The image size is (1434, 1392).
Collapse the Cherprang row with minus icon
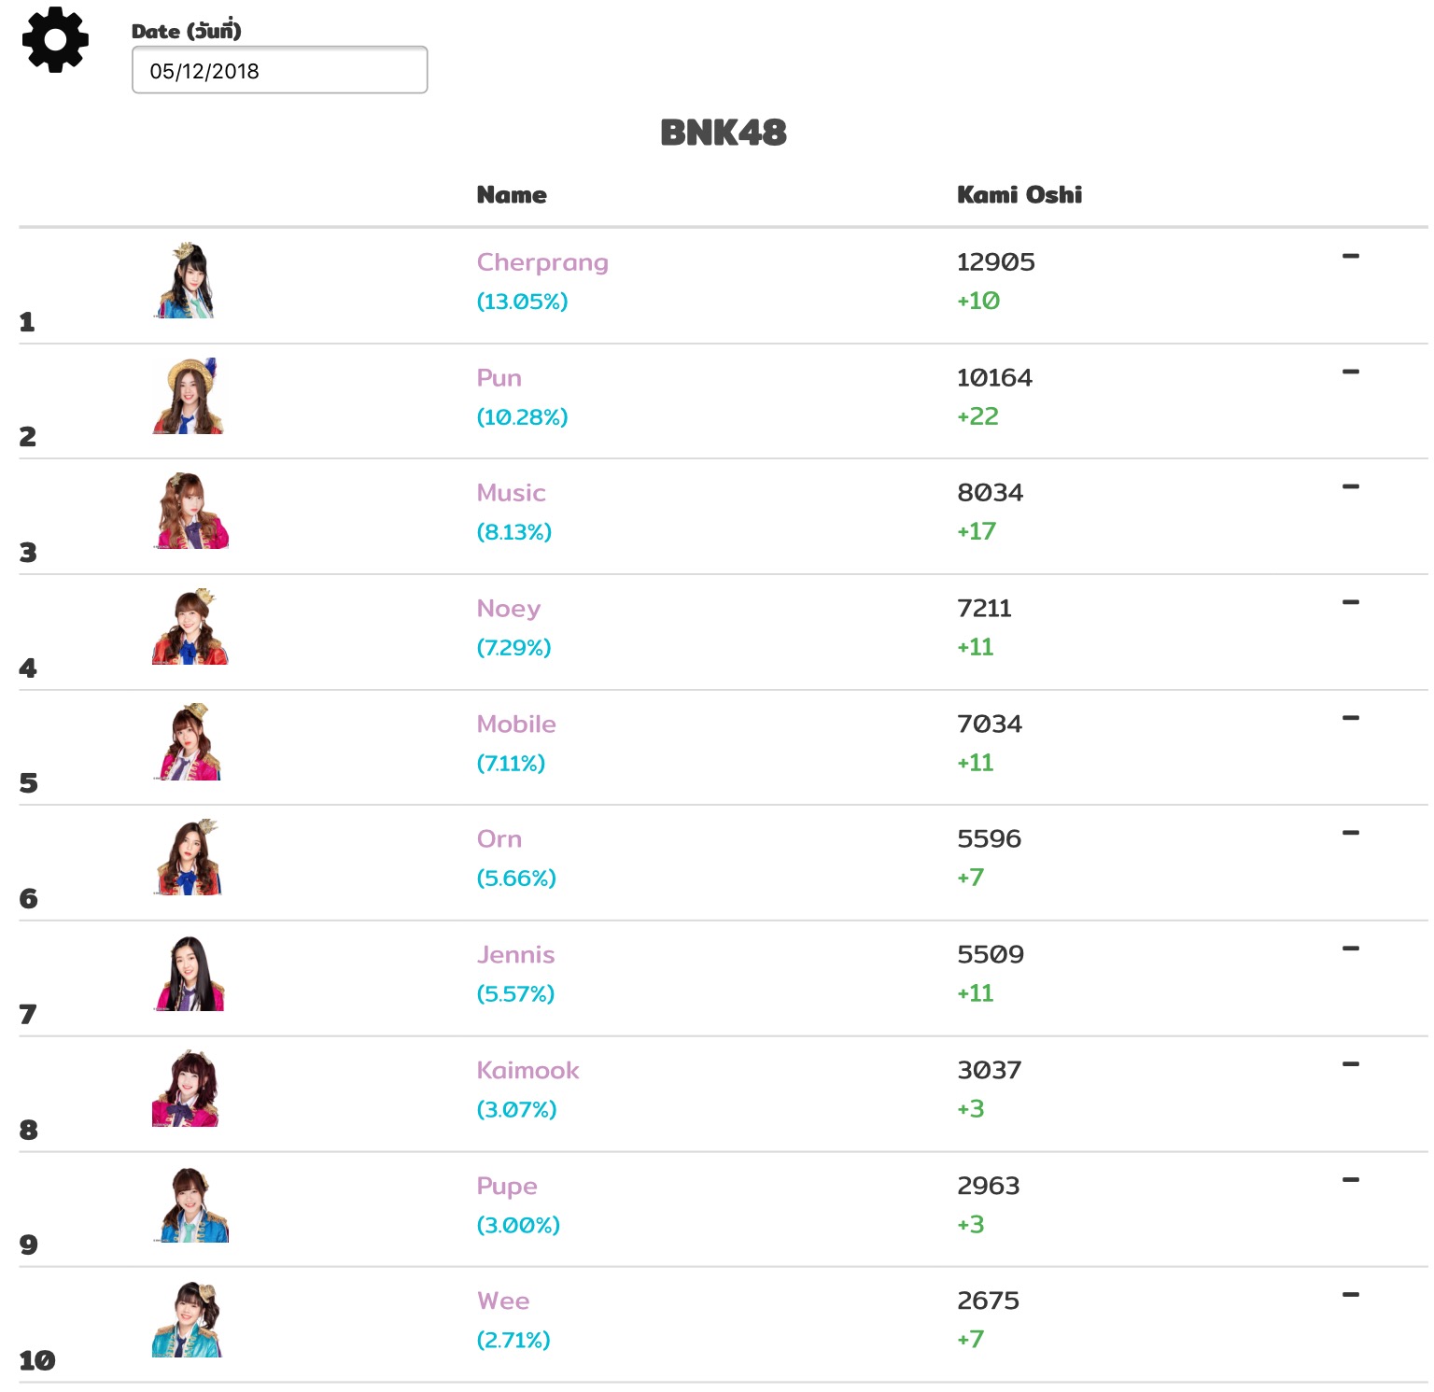point(1350,256)
